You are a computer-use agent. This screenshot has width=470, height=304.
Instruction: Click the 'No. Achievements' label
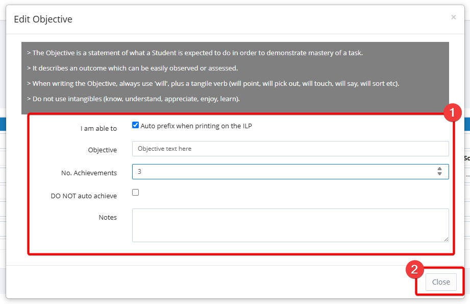(89, 173)
